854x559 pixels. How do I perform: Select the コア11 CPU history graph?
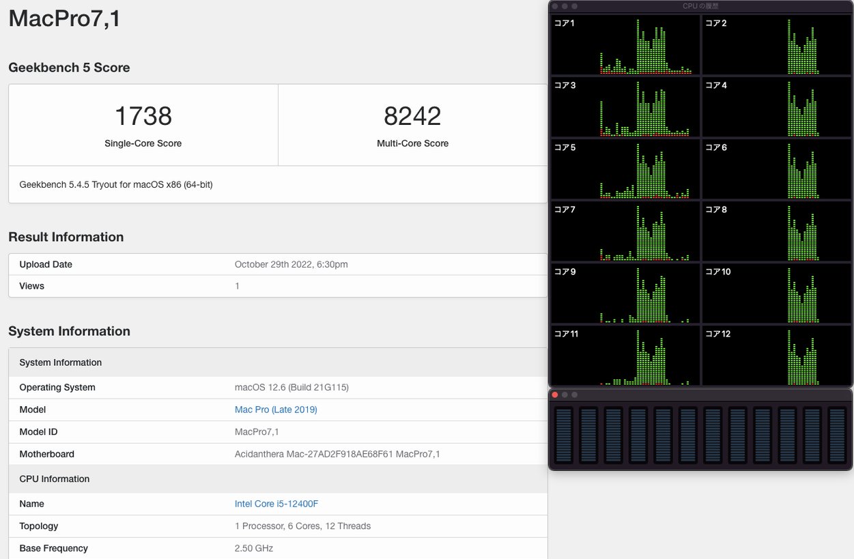[x=625, y=356]
